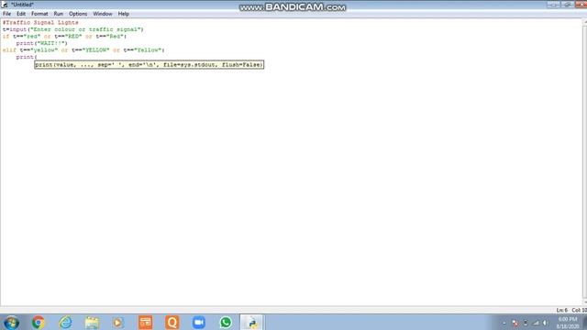Open File Explorer from the taskbar
Viewport: 587px width, 330px height.
click(x=92, y=323)
